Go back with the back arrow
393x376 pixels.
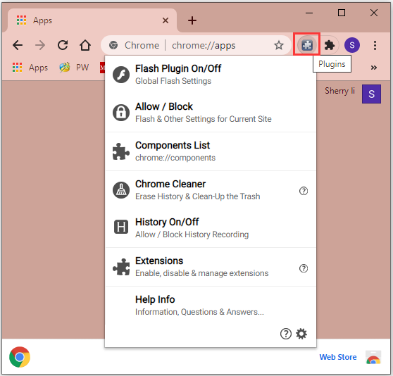[x=18, y=45]
